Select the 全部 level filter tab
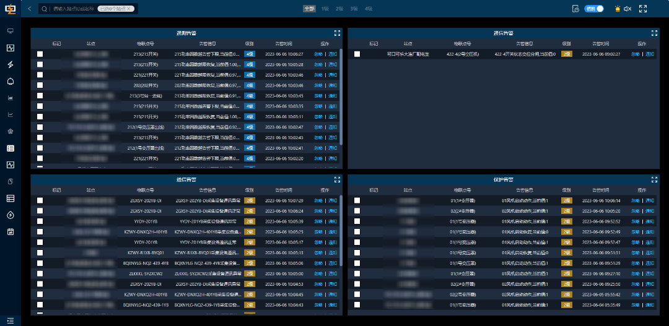This screenshot has height=326, width=669. [309, 9]
